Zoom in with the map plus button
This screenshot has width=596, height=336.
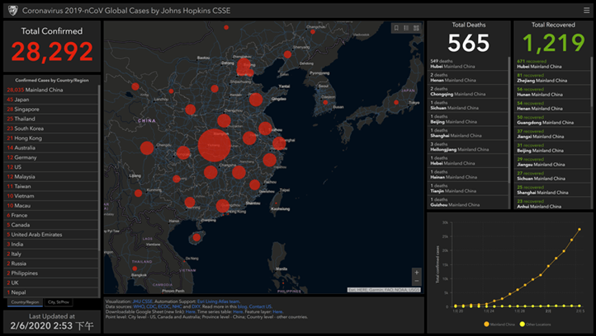[417, 273]
